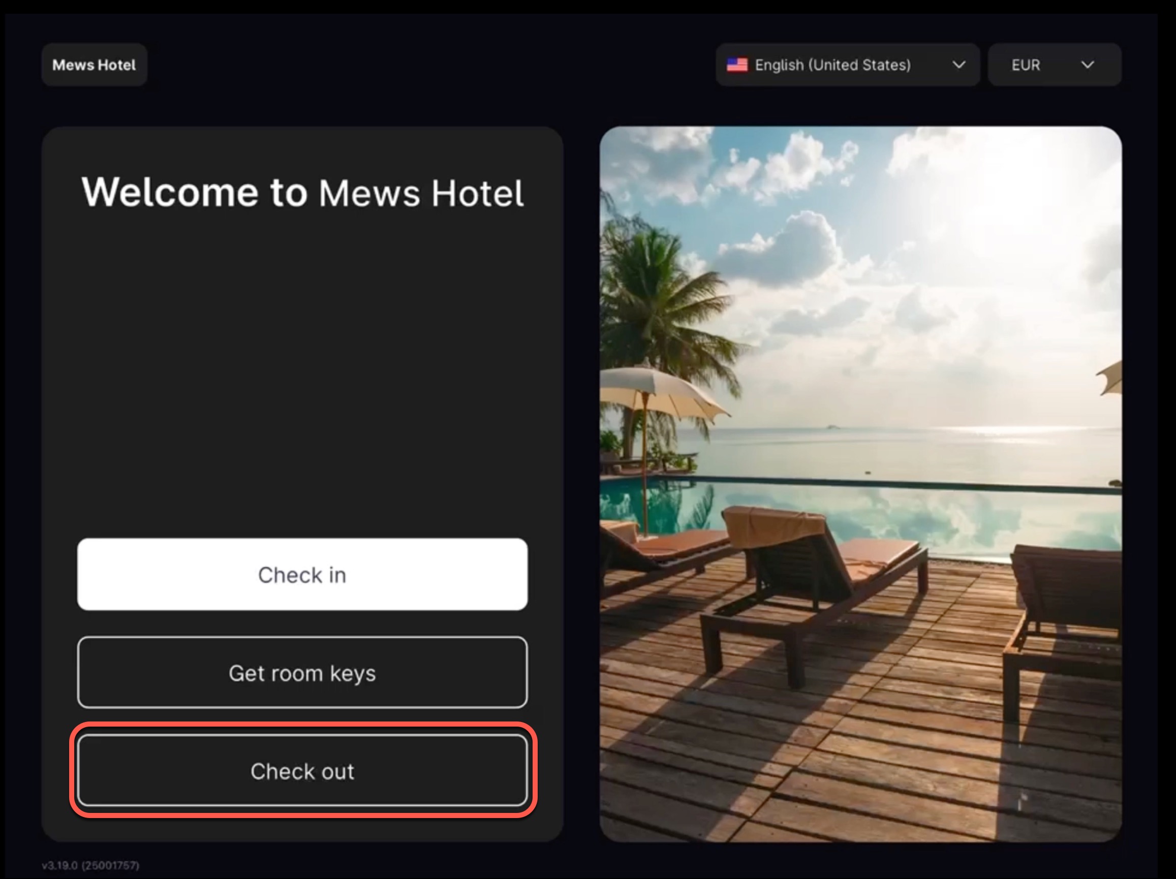The height and width of the screenshot is (879, 1176).
Task: Open the EUR currency dropdown
Action: point(1054,65)
